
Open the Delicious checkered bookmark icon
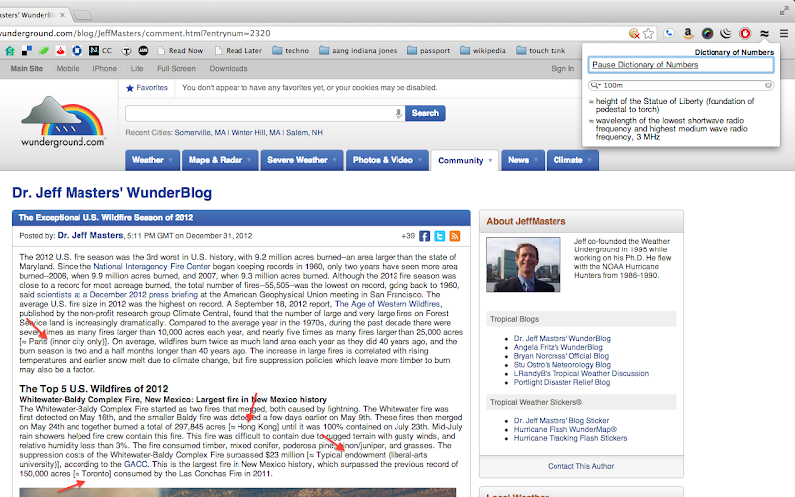click(x=27, y=51)
